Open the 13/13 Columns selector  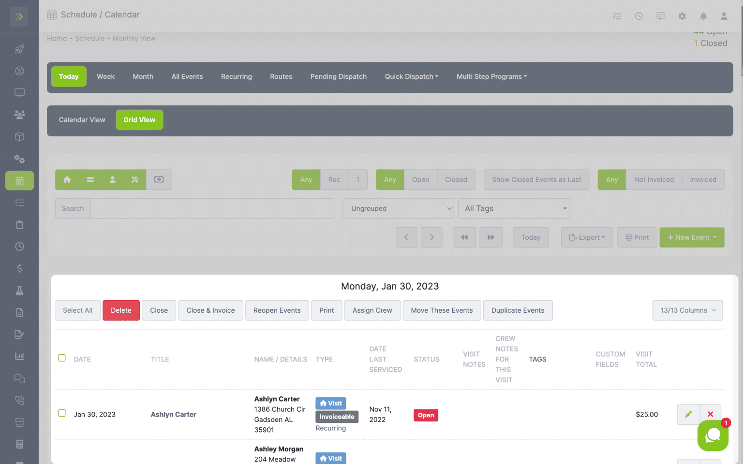pyautogui.click(x=687, y=310)
